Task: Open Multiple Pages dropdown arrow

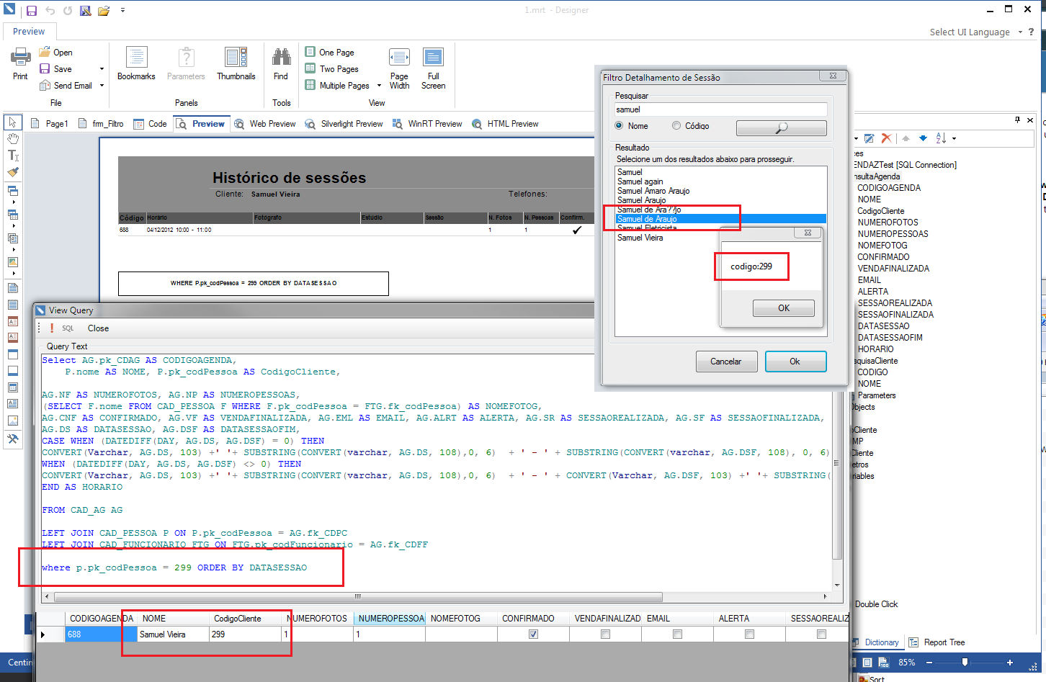Action: pyautogui.click(x=379, y=86)
